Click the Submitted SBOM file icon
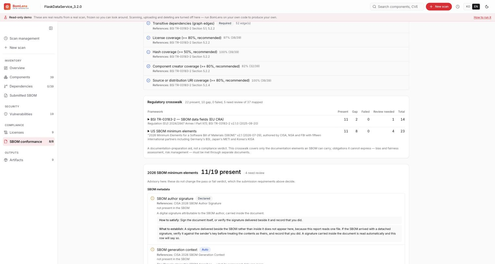495x264 pixels. point(6,95)
